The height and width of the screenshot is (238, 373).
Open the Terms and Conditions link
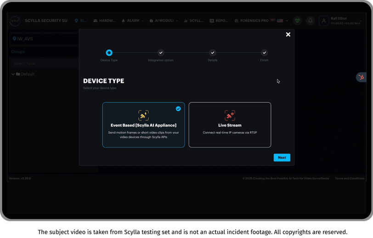click(x=350, y=178)
